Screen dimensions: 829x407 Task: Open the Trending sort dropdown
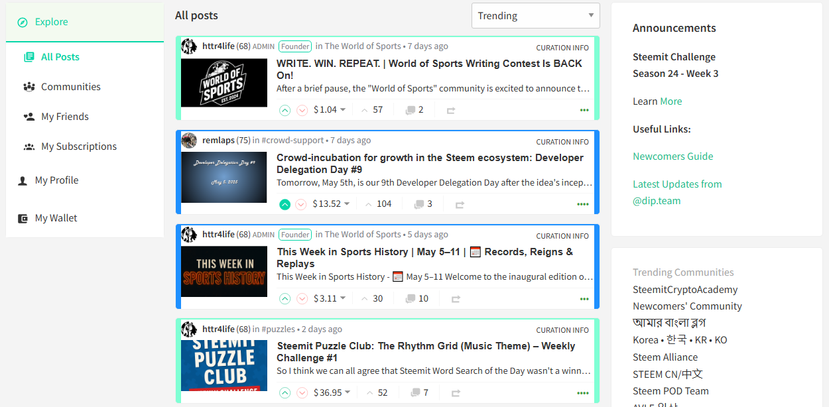coord(536,16)
